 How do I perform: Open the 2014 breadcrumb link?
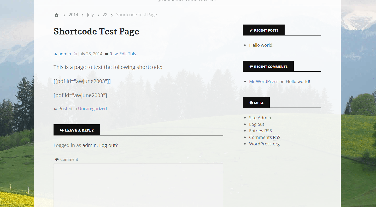[x=73, y=15]
